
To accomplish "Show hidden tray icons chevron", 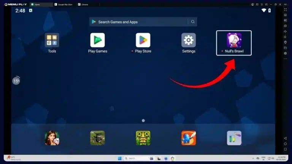I will (253, 158).
